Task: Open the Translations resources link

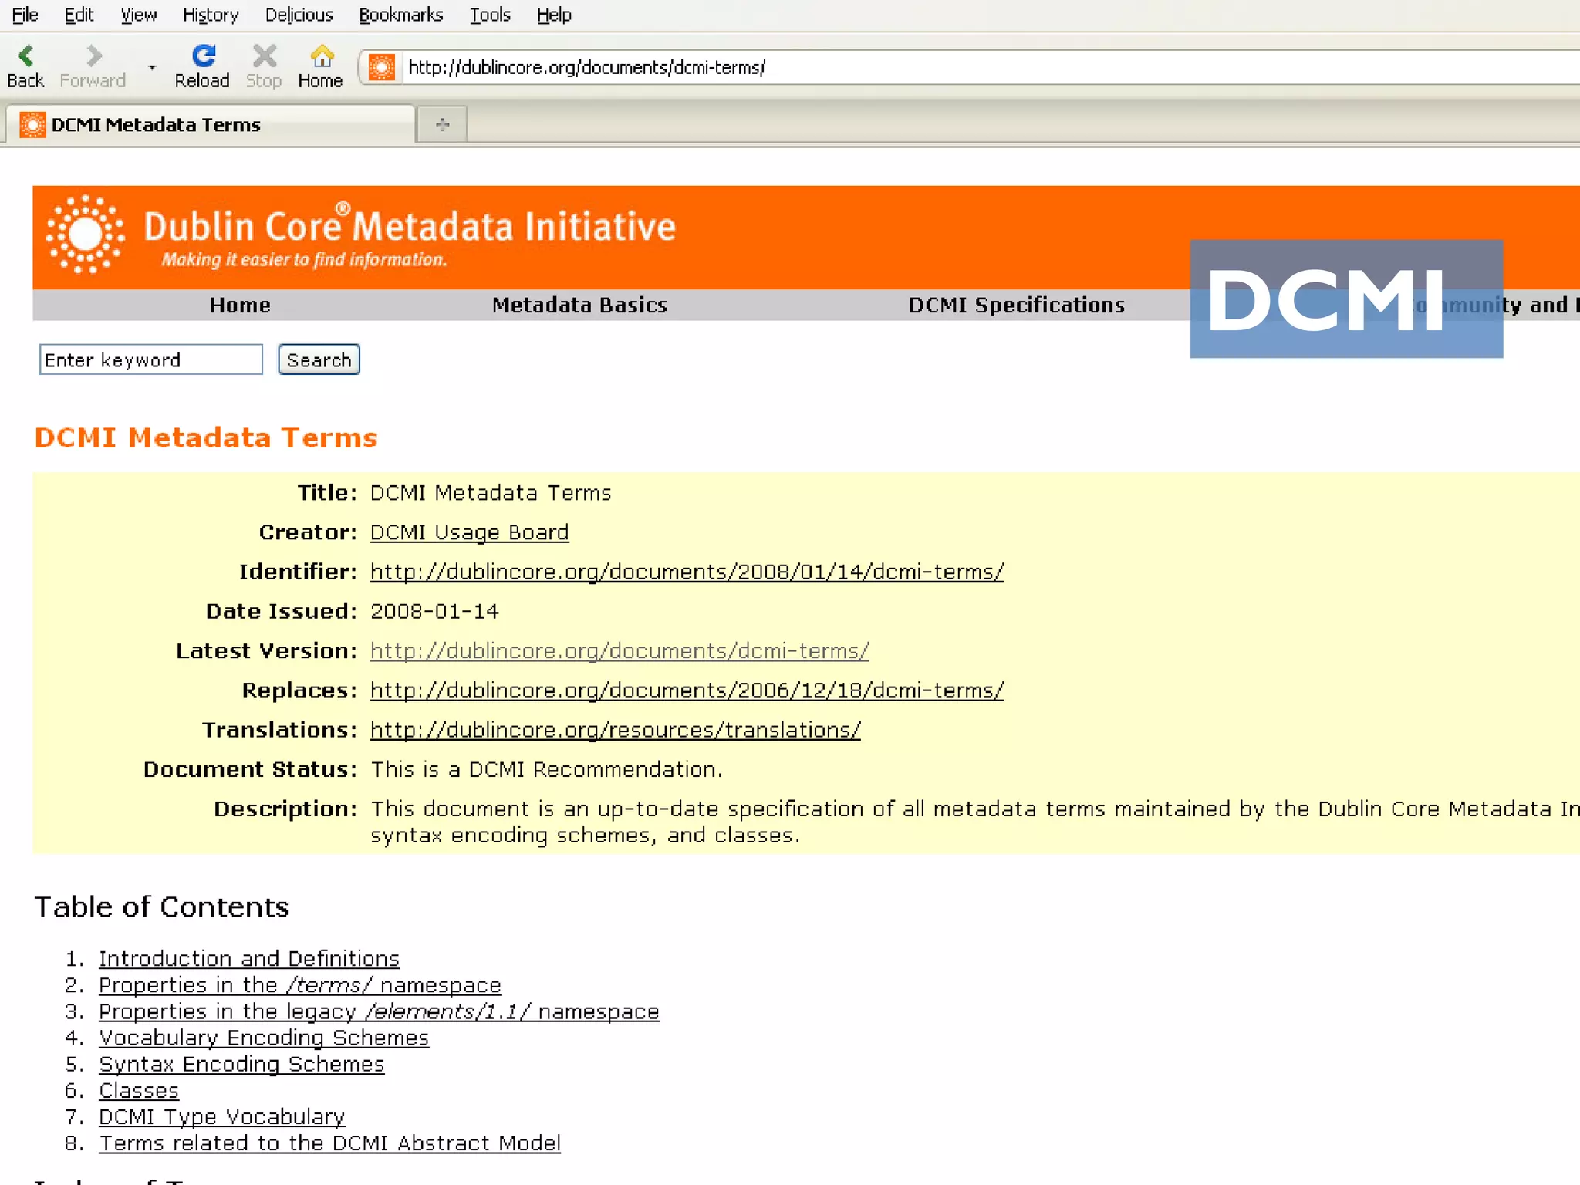Action: pos(615,729)
